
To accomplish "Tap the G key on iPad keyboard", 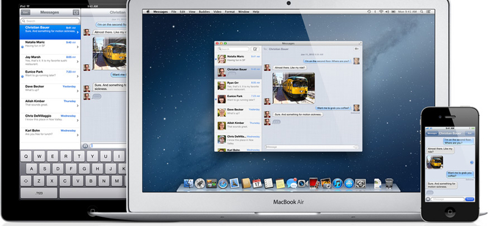I will click(x=84, y=169).
